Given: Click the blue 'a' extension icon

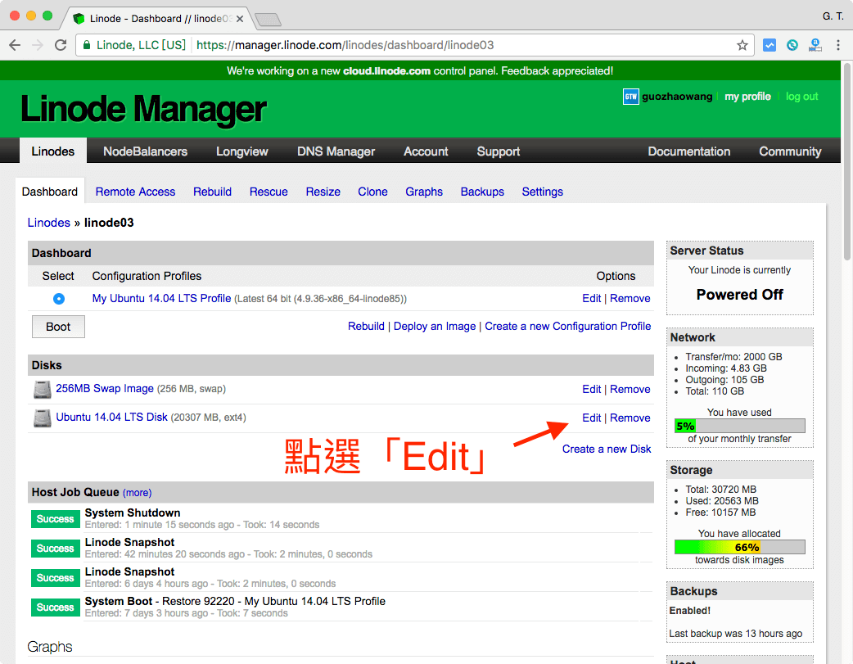Looking at the screenshot, I should click(815, 45).
